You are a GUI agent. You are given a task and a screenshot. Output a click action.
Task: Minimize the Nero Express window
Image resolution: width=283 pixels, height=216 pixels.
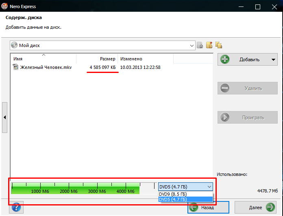[x=241, y=7]
